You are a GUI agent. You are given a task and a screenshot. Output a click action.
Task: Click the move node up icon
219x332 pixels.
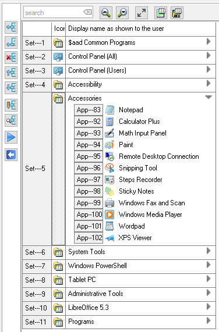pyautogui.click(x=11, y=73)
